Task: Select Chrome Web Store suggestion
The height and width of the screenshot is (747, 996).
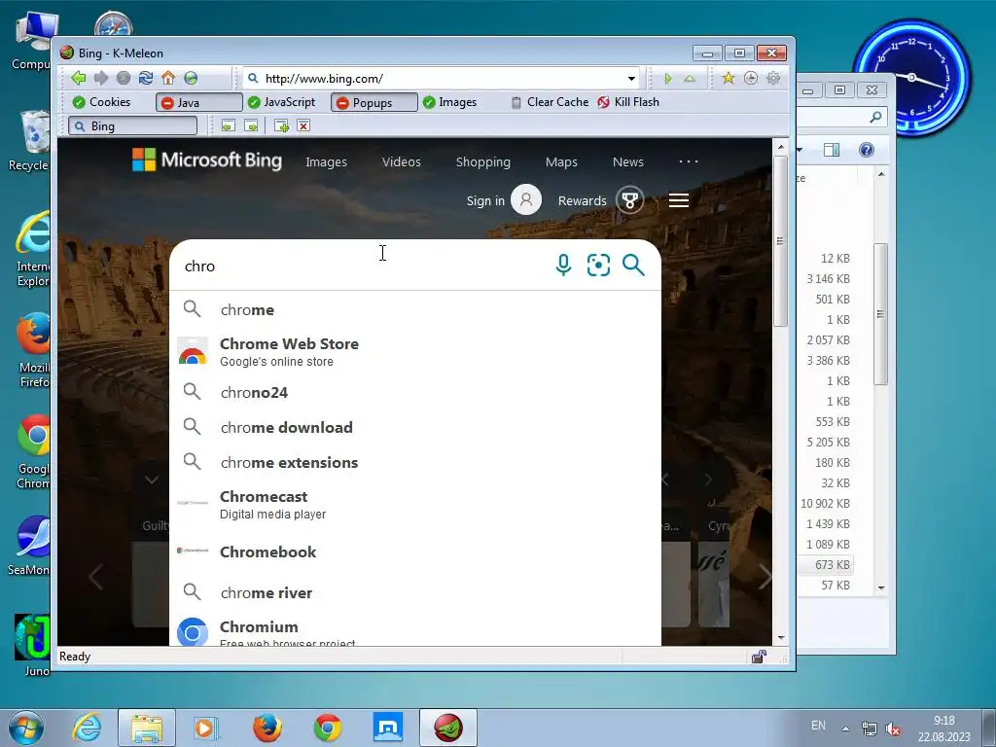Action: coord(415,351)
